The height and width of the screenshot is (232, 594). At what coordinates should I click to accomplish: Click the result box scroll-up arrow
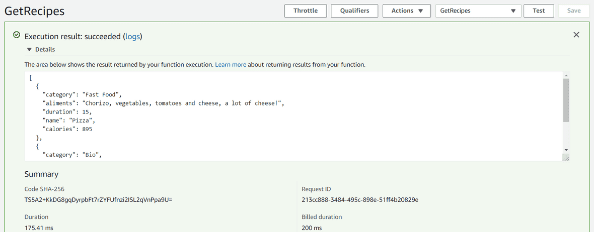566,75
